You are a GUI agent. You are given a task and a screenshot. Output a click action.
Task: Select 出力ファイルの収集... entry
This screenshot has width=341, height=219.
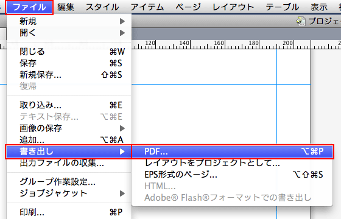[69, 163]
